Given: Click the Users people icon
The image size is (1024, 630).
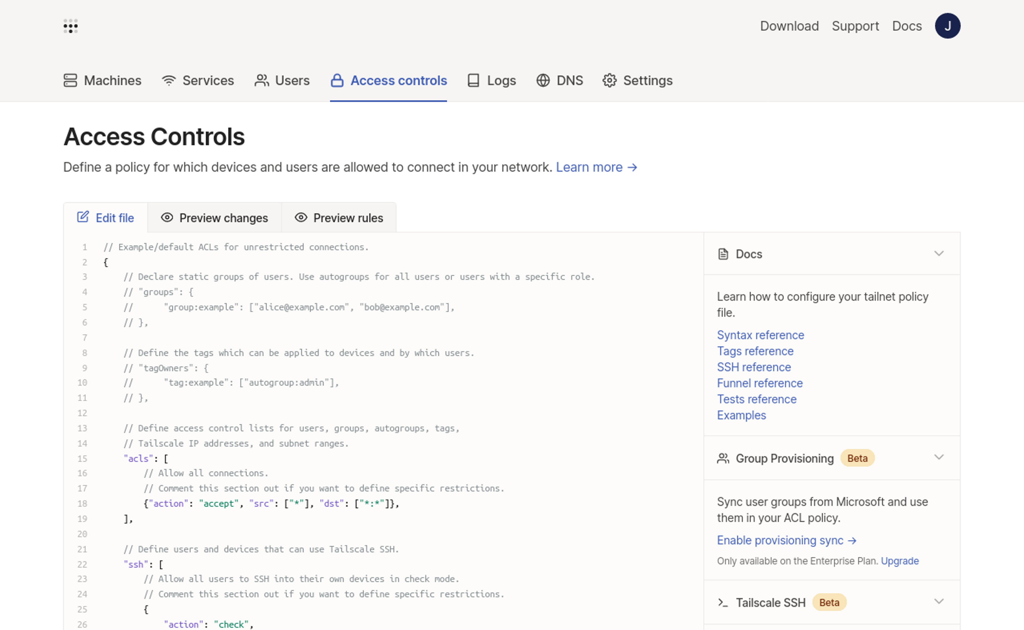Looking at the screenshot, I should click(262, 80).
